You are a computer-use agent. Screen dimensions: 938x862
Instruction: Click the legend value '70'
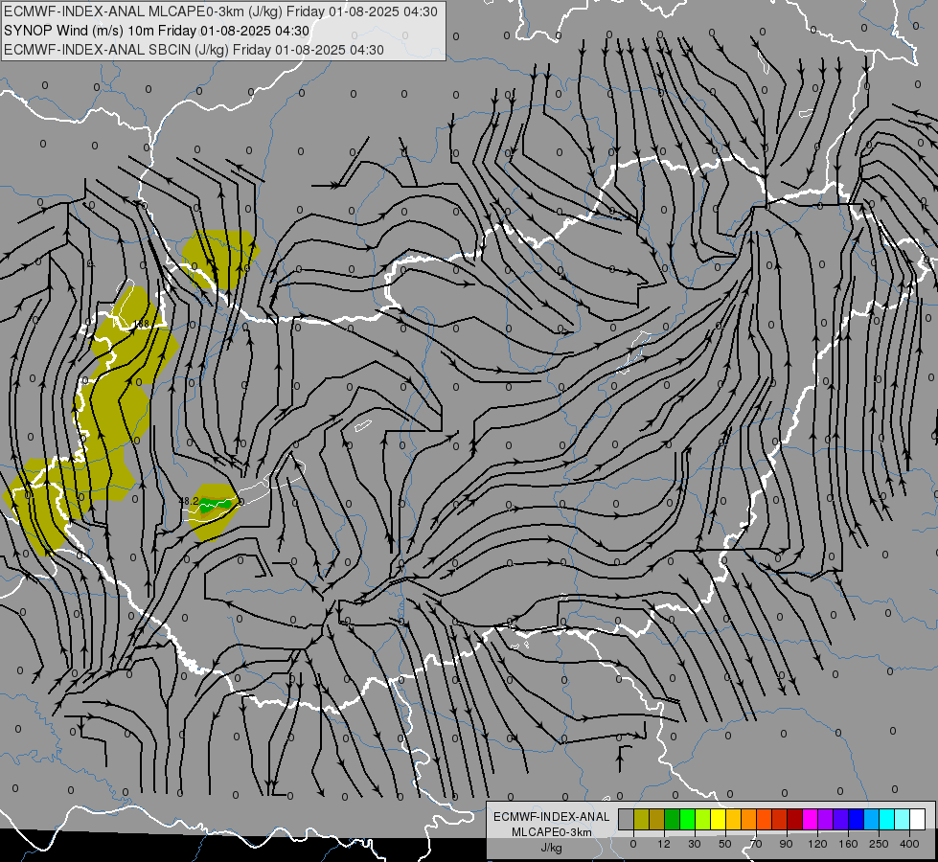click(x=756, y=844)
